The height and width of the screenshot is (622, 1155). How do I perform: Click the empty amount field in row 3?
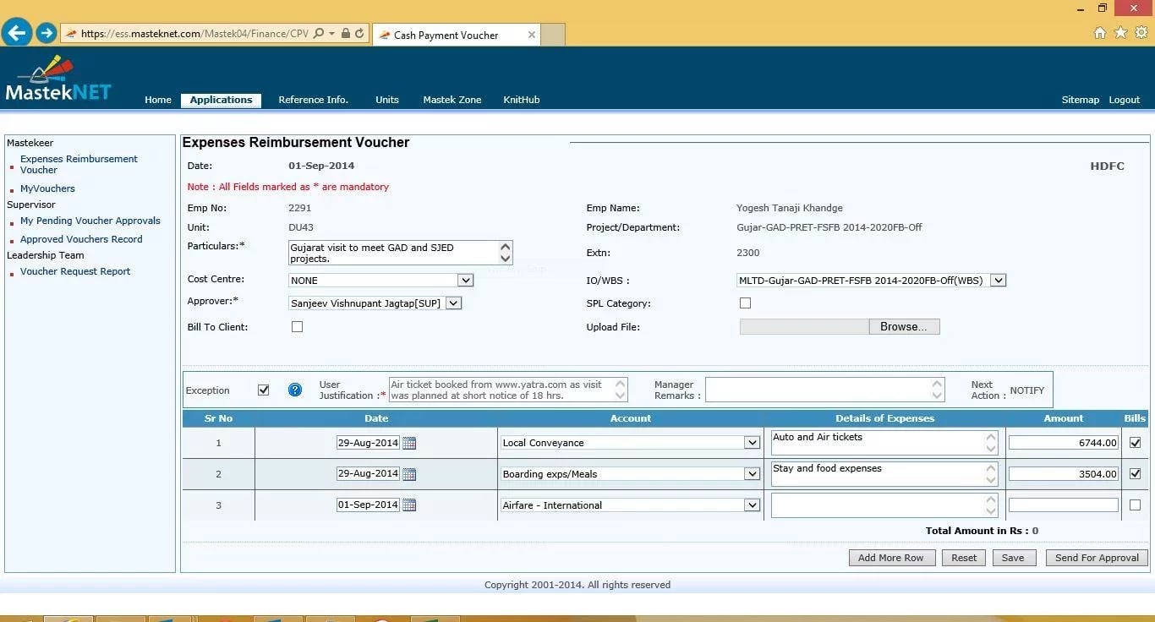1063,505
